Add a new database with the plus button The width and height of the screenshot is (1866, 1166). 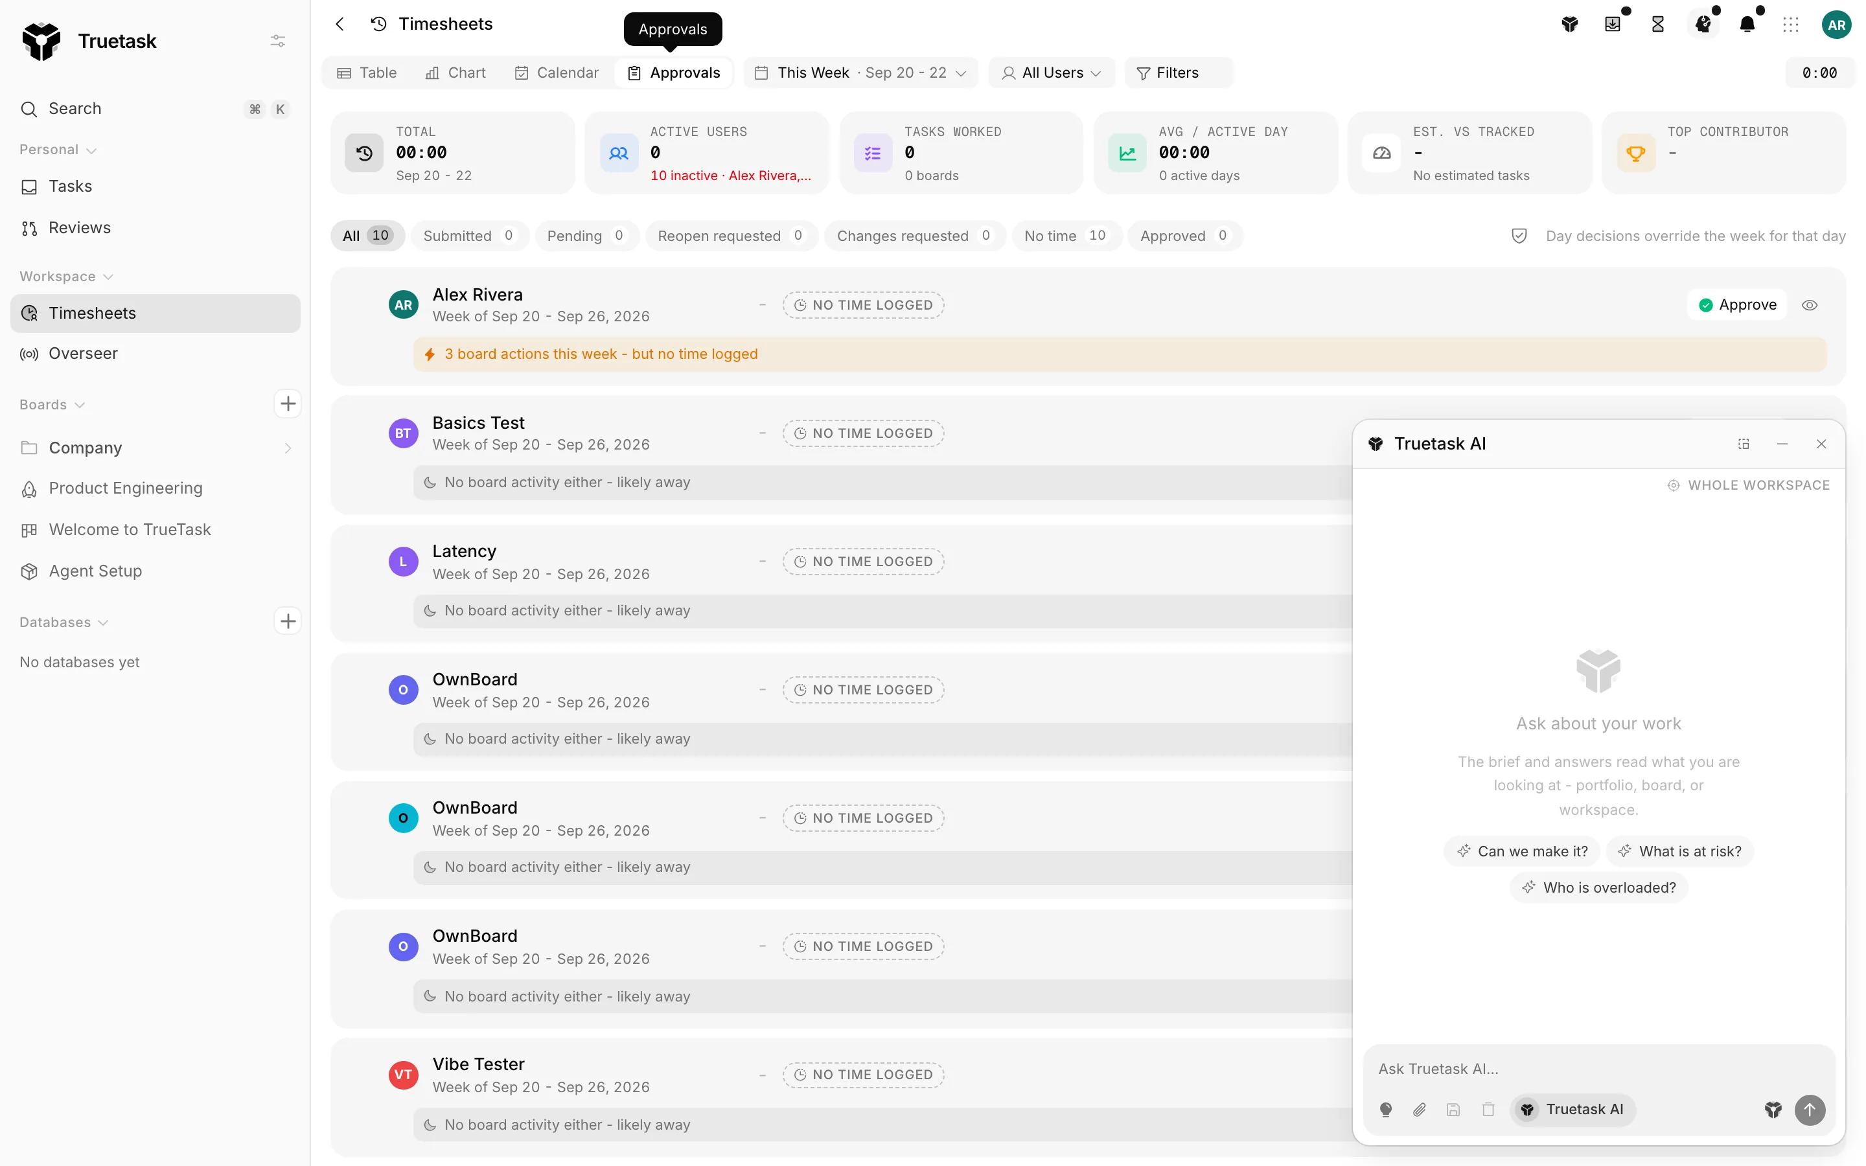point(288,621)
